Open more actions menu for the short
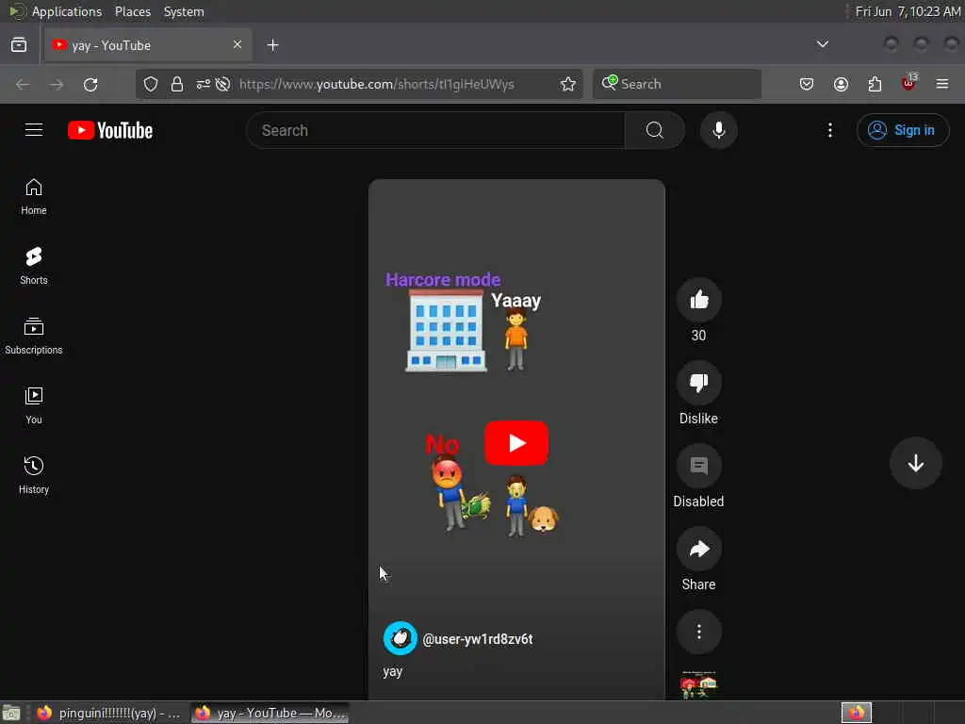Screen dimensions: 965x724 [698, 632]
